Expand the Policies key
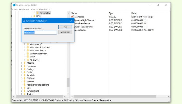 (x=22, y=82)
